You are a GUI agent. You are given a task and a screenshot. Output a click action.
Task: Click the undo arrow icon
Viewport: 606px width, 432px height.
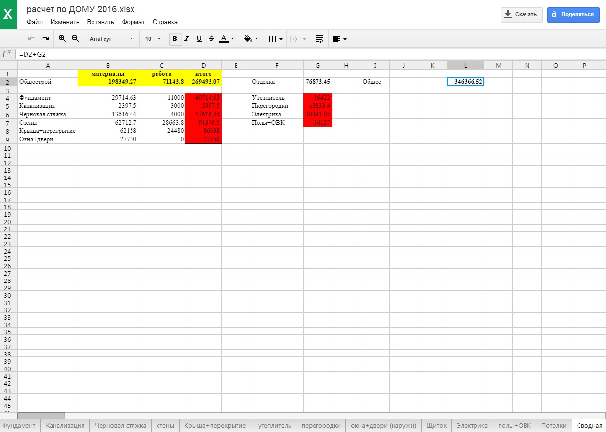coord(32,39)
